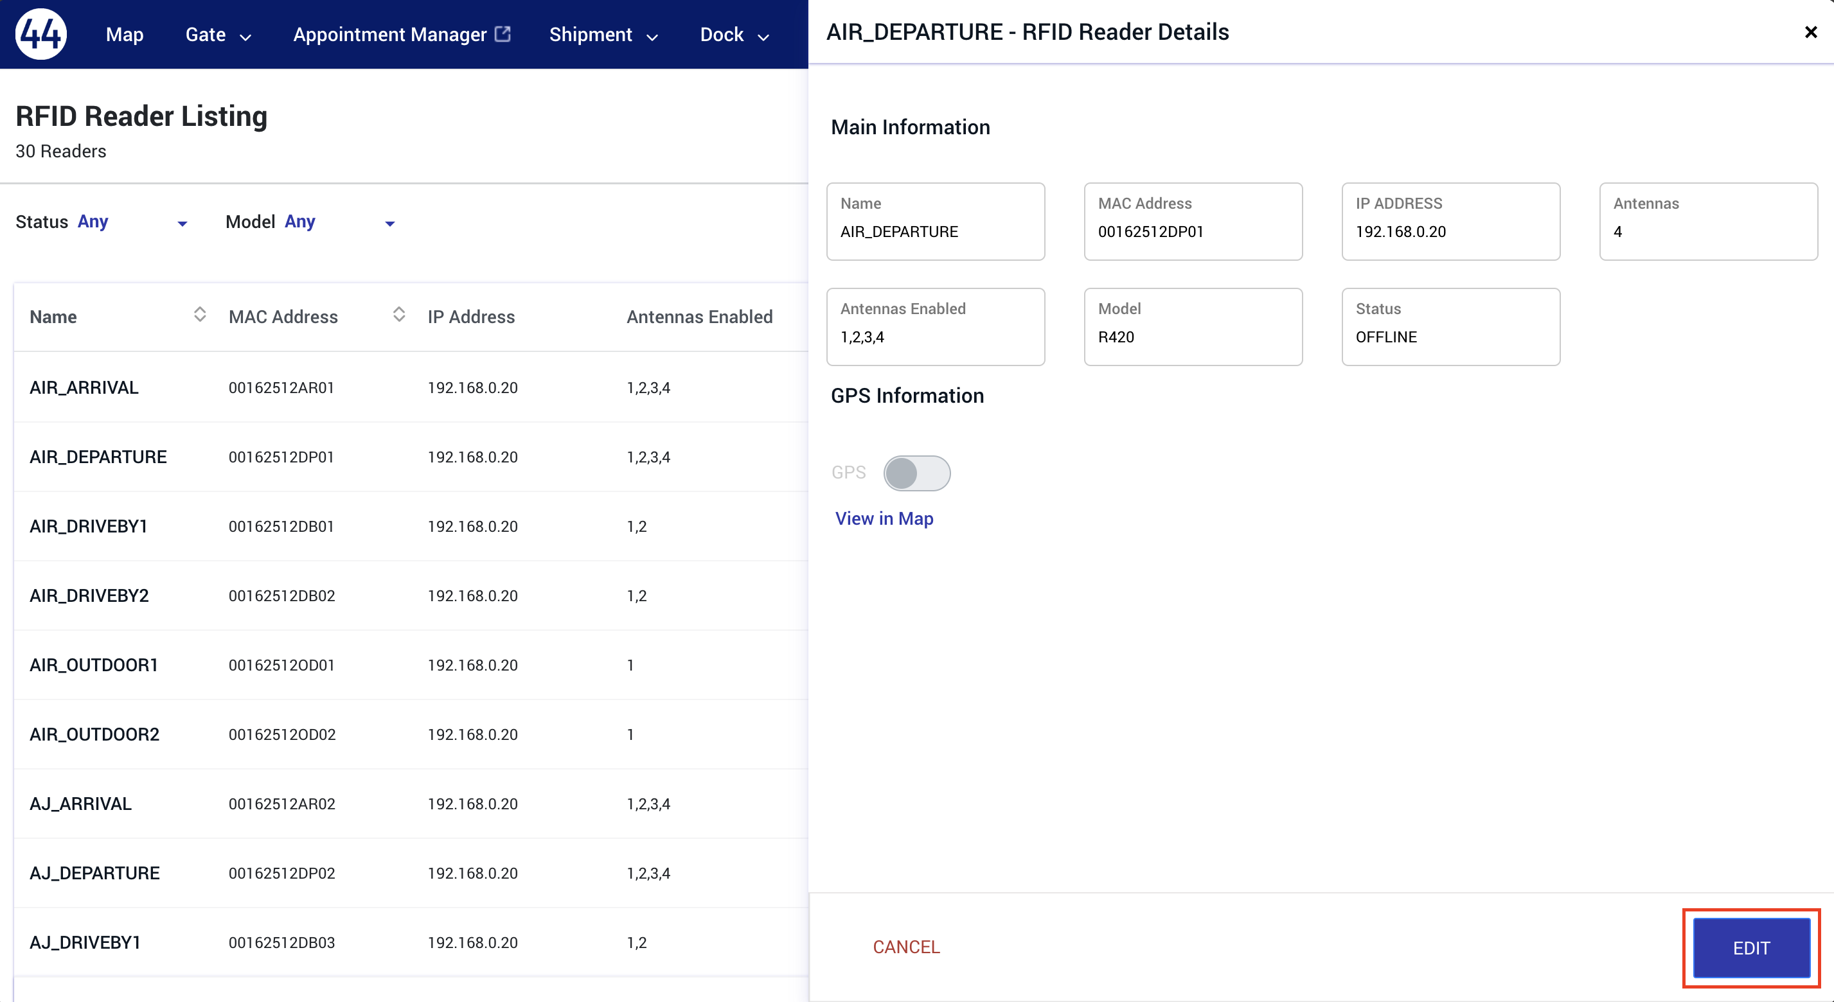Click the MAC Address field in details
Viewport: 1834px width, 1002px height.
[x=1193, y=222]
